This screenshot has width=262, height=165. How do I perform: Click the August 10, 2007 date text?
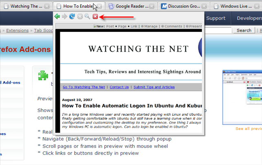tap(77, 100)
